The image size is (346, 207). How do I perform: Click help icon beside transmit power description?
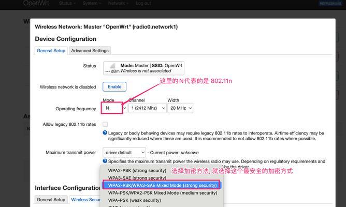point(105,161)
